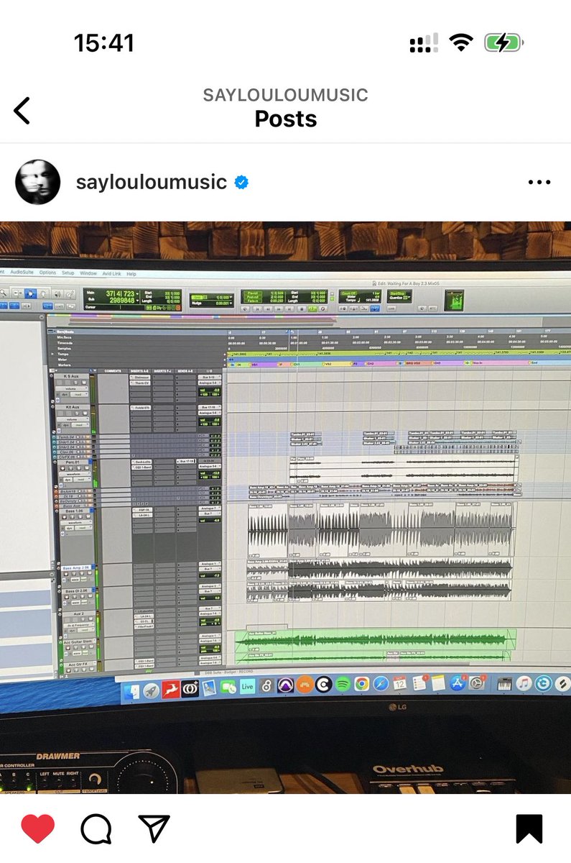Open the sayloulou username link
This screenshot has height=863, width=571.
click(151, 182)
